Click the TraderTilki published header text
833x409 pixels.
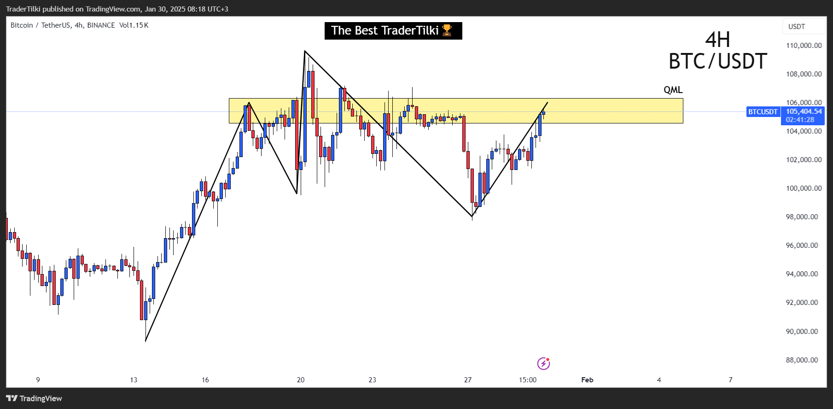coord(117,9)
